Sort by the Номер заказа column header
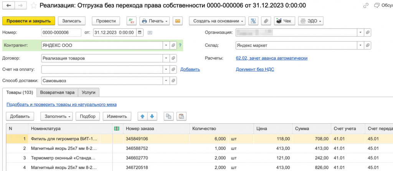 click(156, 129)
